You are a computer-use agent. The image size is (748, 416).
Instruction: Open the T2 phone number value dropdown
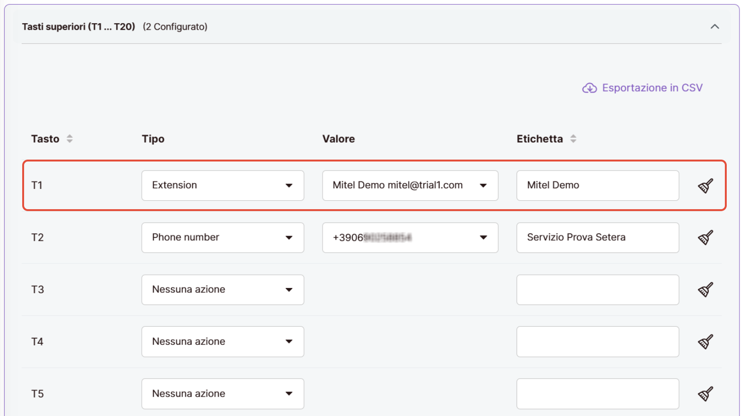pyautogui.click(x=410, y=238)
